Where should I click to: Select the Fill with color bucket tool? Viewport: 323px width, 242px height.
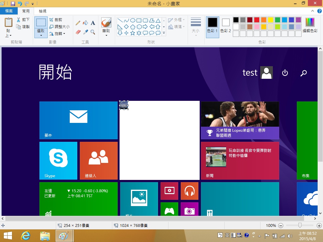point(85,23)
